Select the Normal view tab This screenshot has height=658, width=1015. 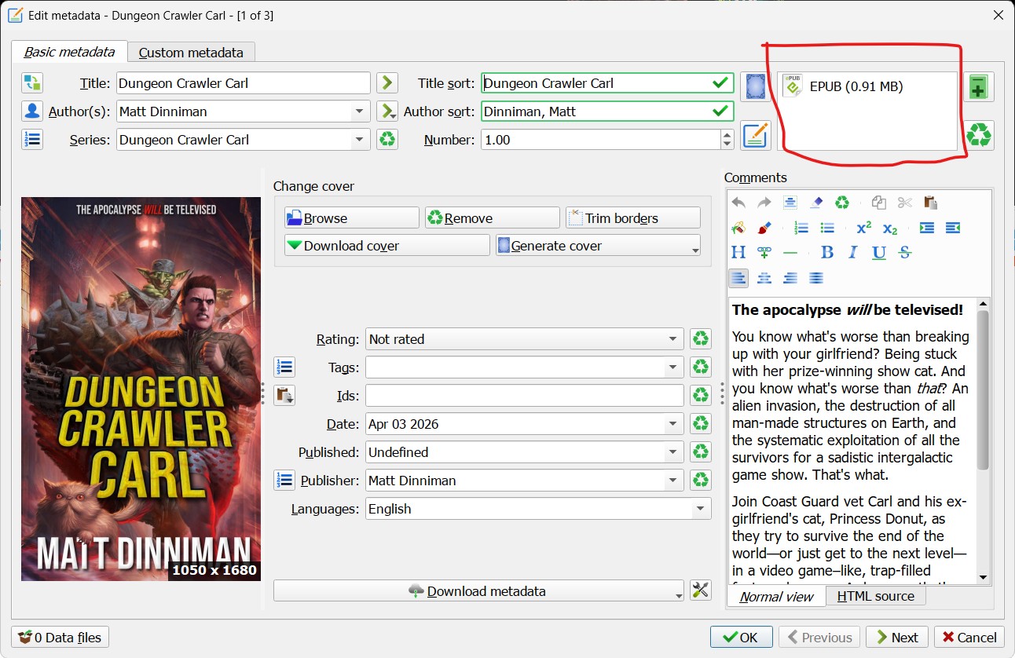click(777, 596)
